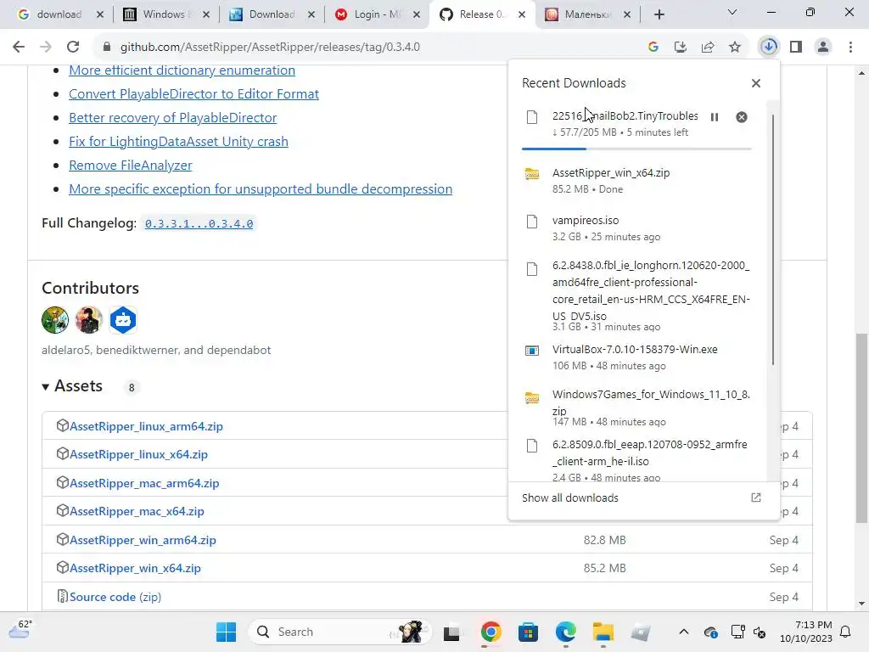Click the file icon next to vampireos.iso
Viewport: 869px width, 652px height.
(532, 222)
